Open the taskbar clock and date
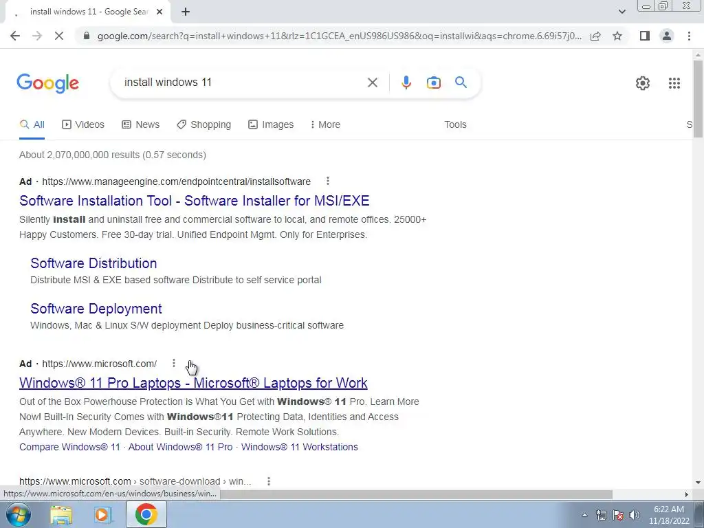Screen dimensions: 704x528 click(668, 515)
